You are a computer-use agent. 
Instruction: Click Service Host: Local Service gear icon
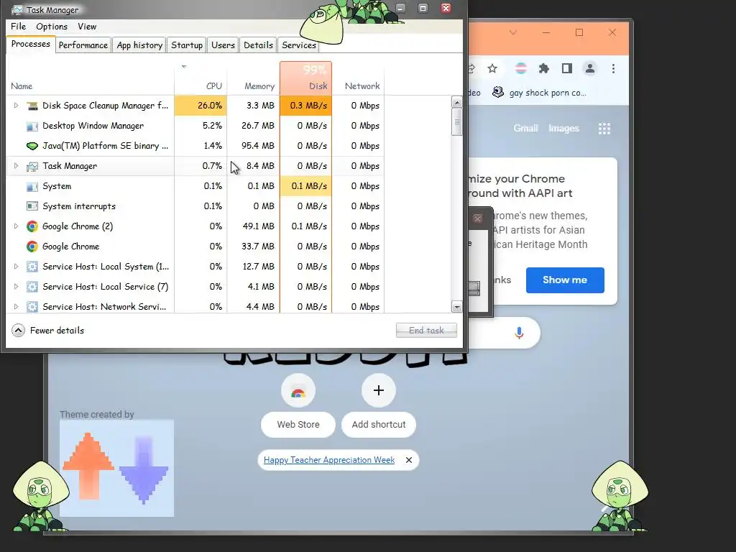32,287
